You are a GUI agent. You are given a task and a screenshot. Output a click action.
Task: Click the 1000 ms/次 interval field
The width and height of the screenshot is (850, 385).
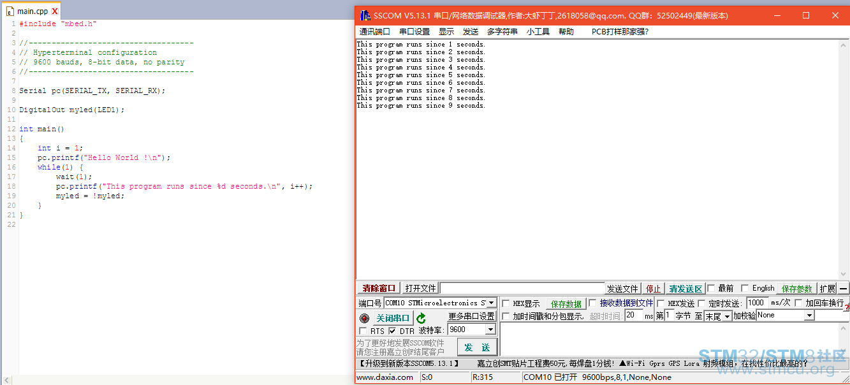pos(758,303)
